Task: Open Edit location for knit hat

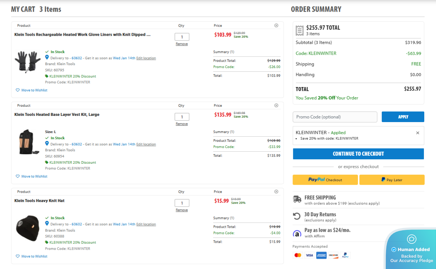Action: pyautogui.click(x=146, y=224)
